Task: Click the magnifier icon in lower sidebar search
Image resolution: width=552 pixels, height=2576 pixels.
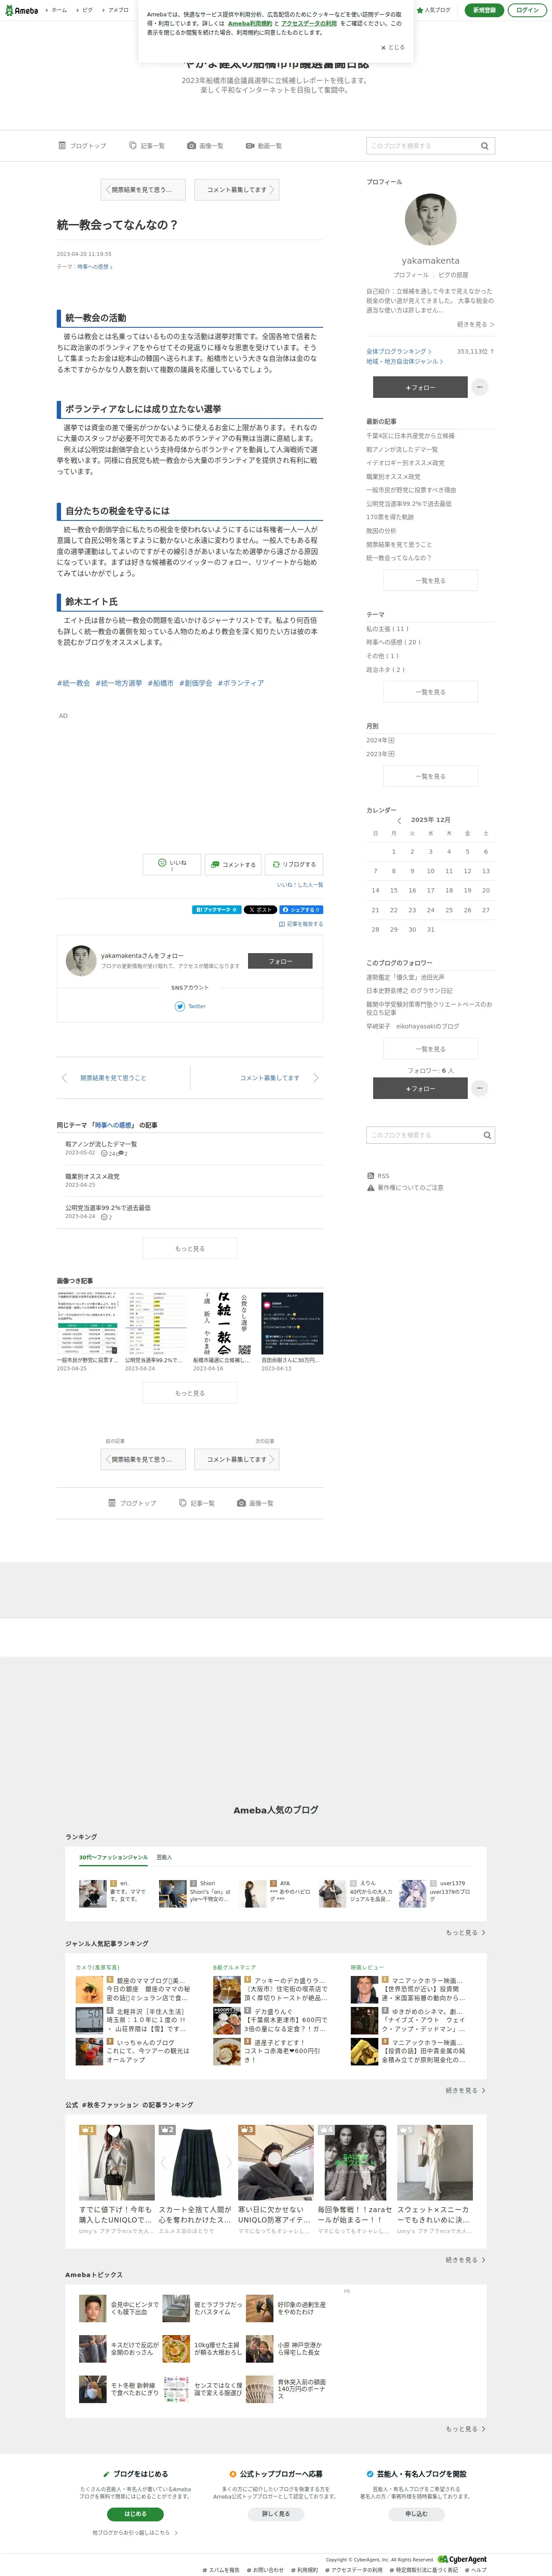Action: (487, 1135)
